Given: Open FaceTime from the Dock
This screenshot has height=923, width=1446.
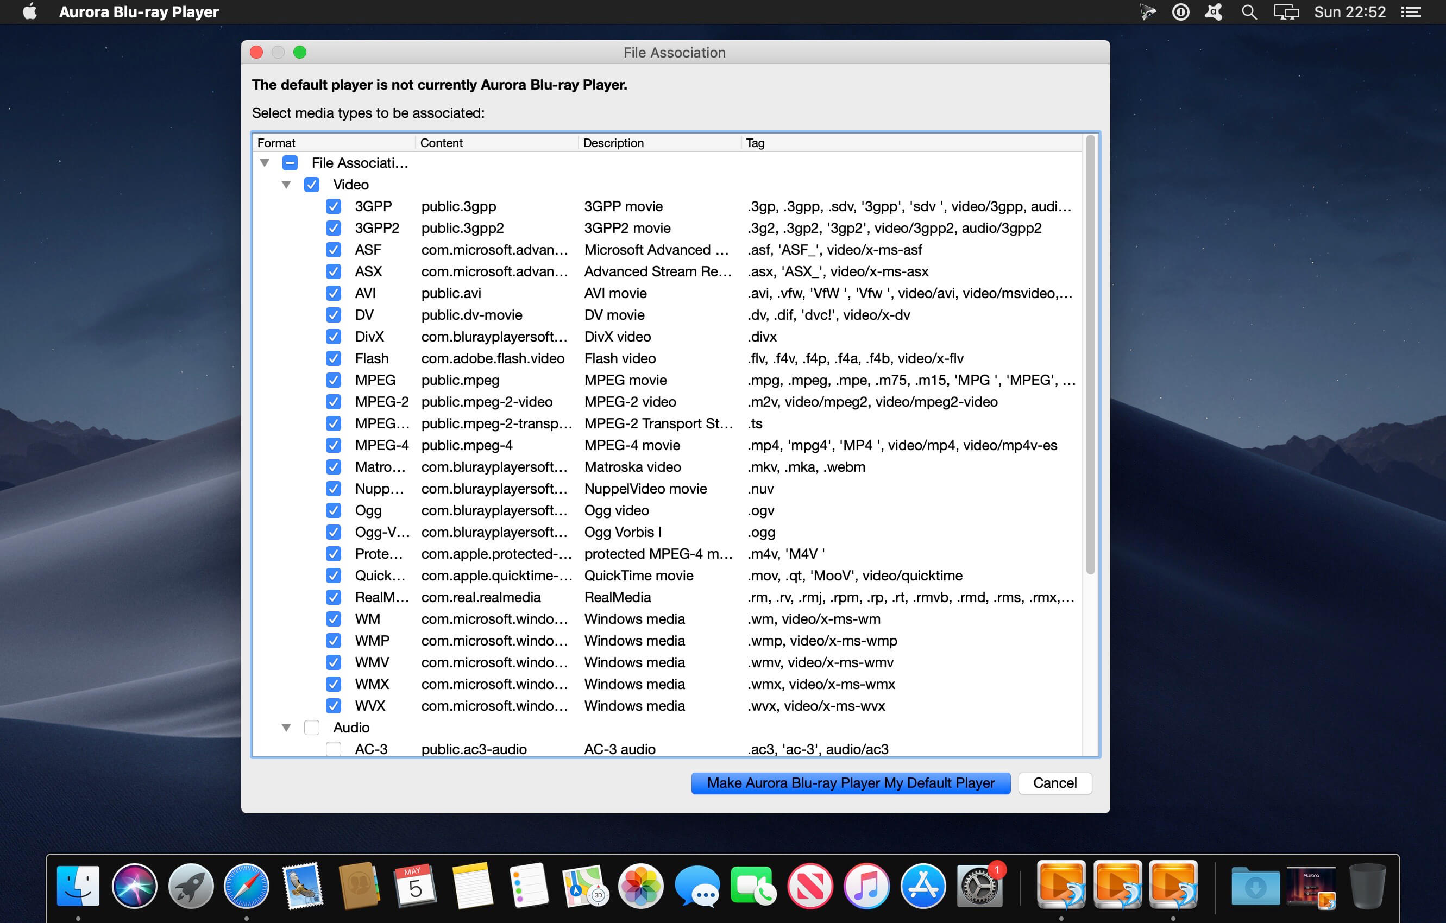Looking at the screenshot, I should (752, 885).
